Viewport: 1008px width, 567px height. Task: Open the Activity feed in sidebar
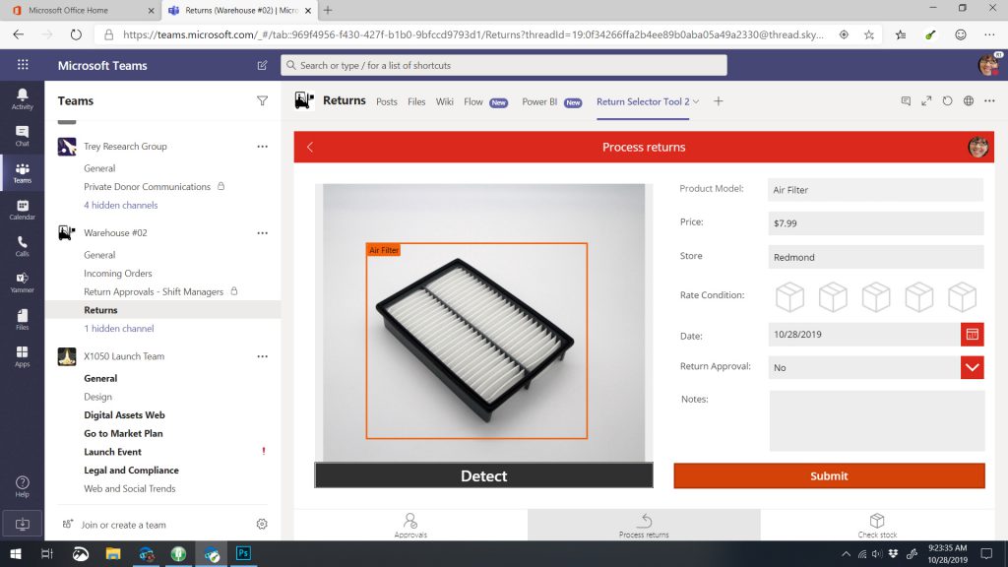(x=22, y=98)
